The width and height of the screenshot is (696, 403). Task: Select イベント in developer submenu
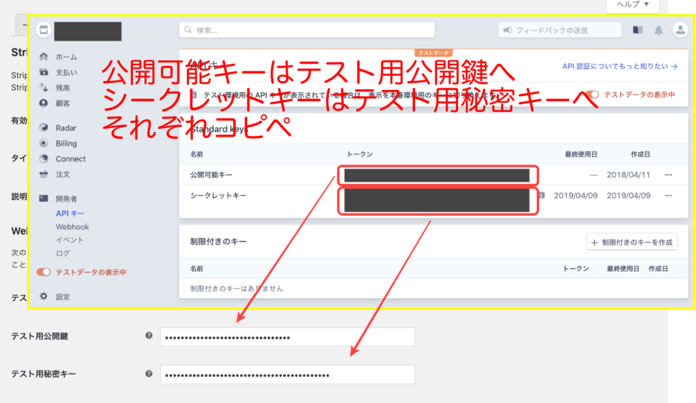(70, 240)
